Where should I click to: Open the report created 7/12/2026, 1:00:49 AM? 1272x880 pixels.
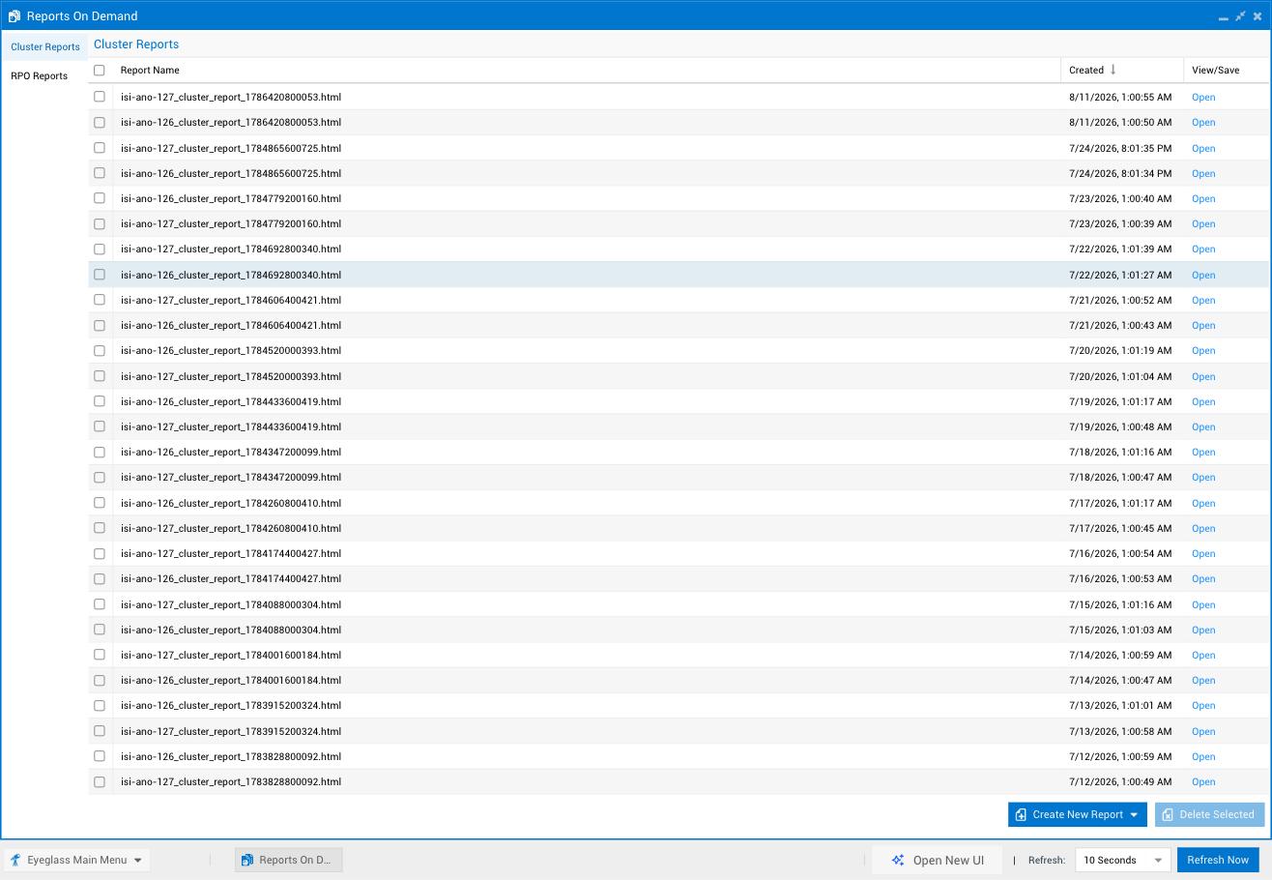pos(1203,781)
